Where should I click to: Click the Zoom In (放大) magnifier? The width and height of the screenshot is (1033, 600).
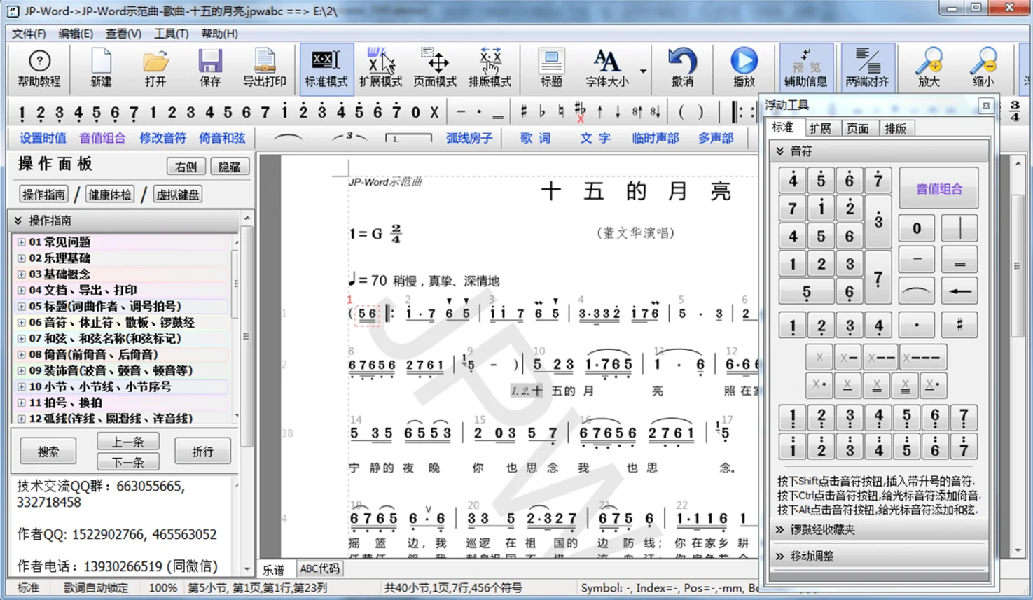(x=929, y=68)
